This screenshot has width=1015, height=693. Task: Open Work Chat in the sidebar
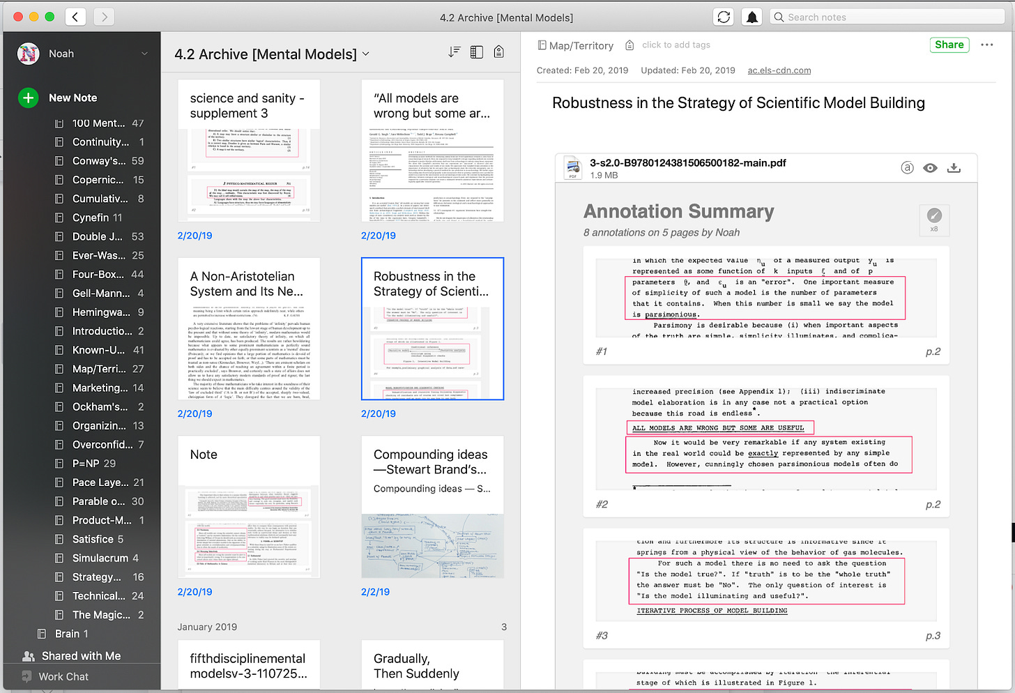pos(55,676)
